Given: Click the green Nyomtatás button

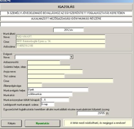Looking at the screenshot, I should [x=43, y=123].
